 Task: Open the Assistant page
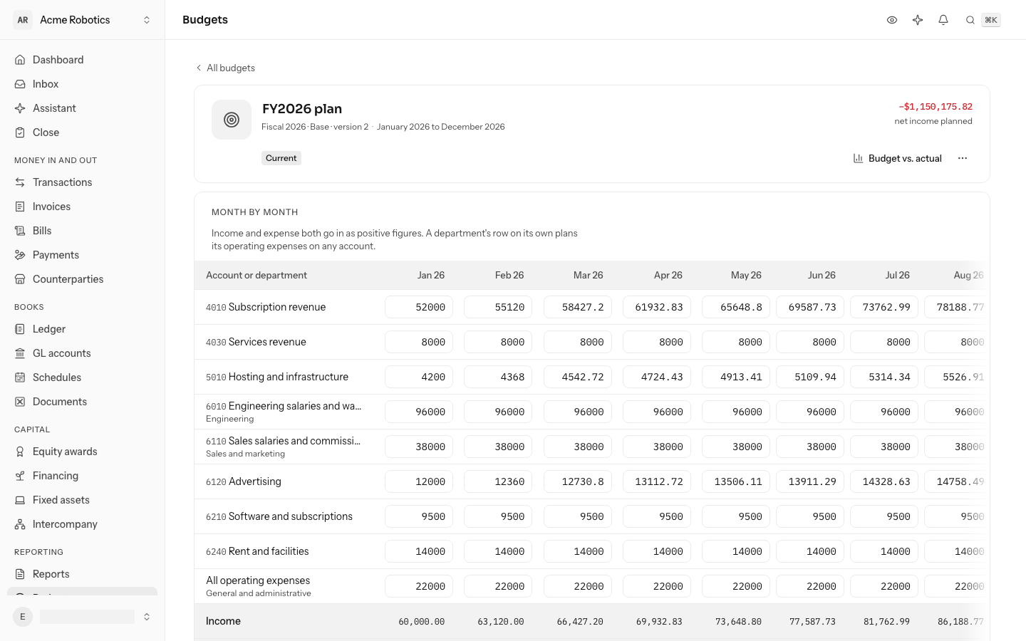[x=83, y=108]
